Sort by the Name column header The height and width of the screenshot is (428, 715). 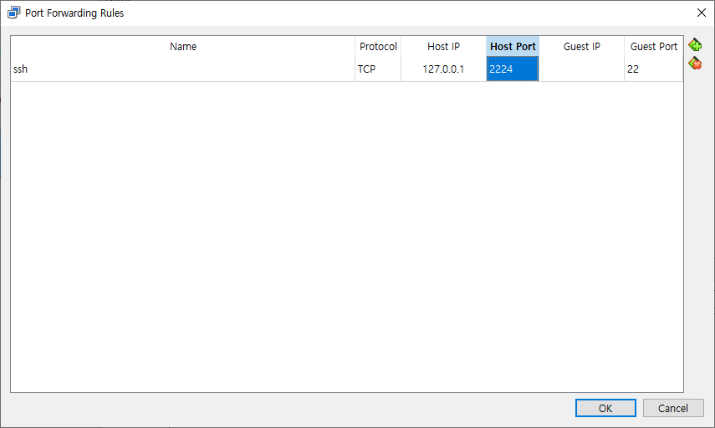point(183,47)
